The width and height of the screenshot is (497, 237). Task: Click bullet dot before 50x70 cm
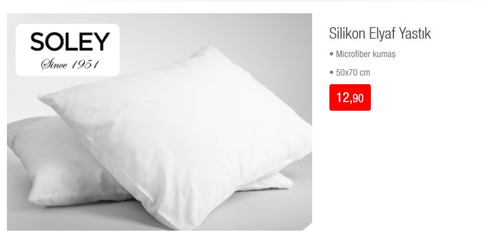332,72
